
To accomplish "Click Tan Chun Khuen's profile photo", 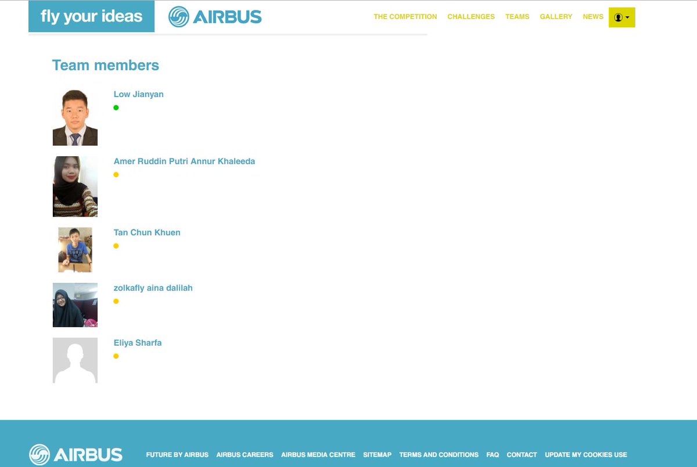I will pyautogui.click(x=75, y=250).
